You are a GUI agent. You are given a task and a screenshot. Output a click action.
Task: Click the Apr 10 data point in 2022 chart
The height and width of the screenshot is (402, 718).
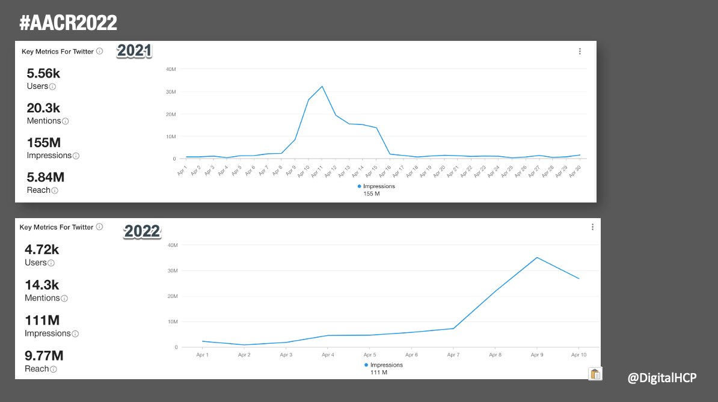pos(579,279)
